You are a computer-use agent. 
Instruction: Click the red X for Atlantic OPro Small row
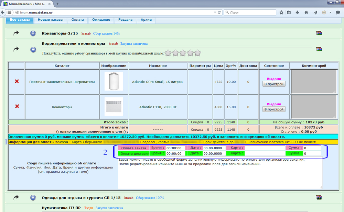[17, 81]
